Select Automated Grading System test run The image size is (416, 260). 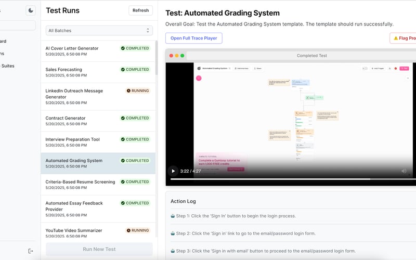point(98,163)
